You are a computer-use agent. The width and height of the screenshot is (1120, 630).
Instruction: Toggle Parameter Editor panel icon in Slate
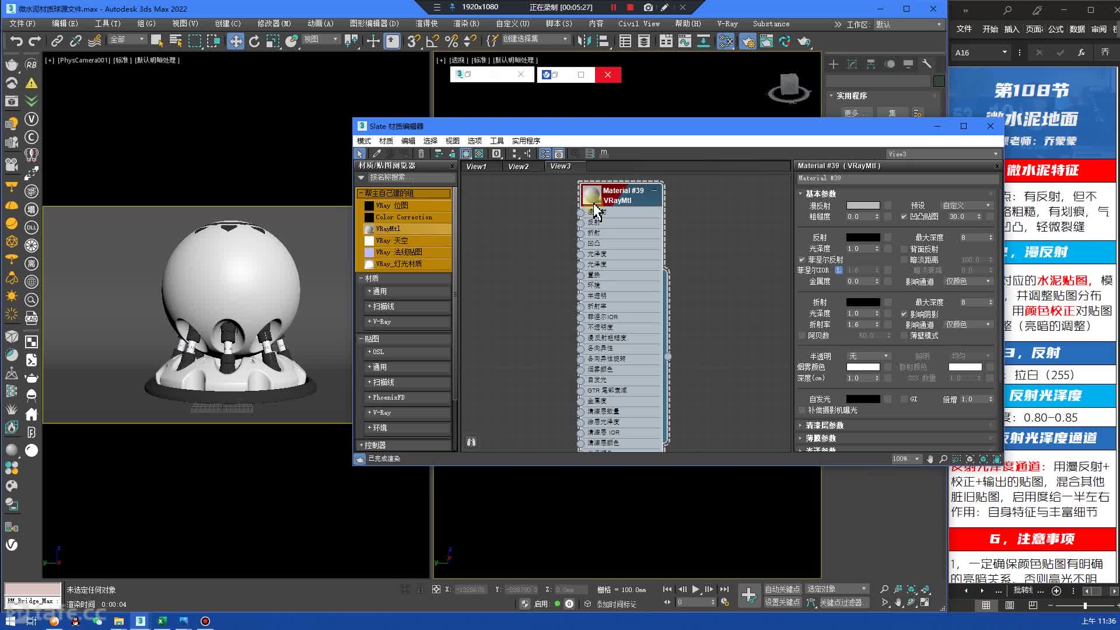click(x=559, y=153)
